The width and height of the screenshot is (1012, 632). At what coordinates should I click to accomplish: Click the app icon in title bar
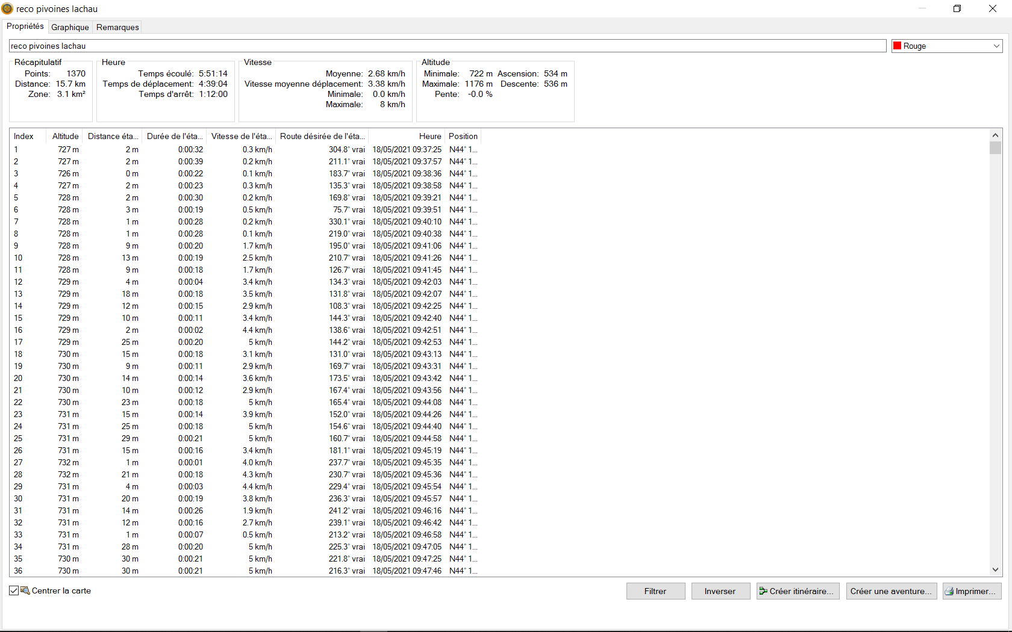7,8
